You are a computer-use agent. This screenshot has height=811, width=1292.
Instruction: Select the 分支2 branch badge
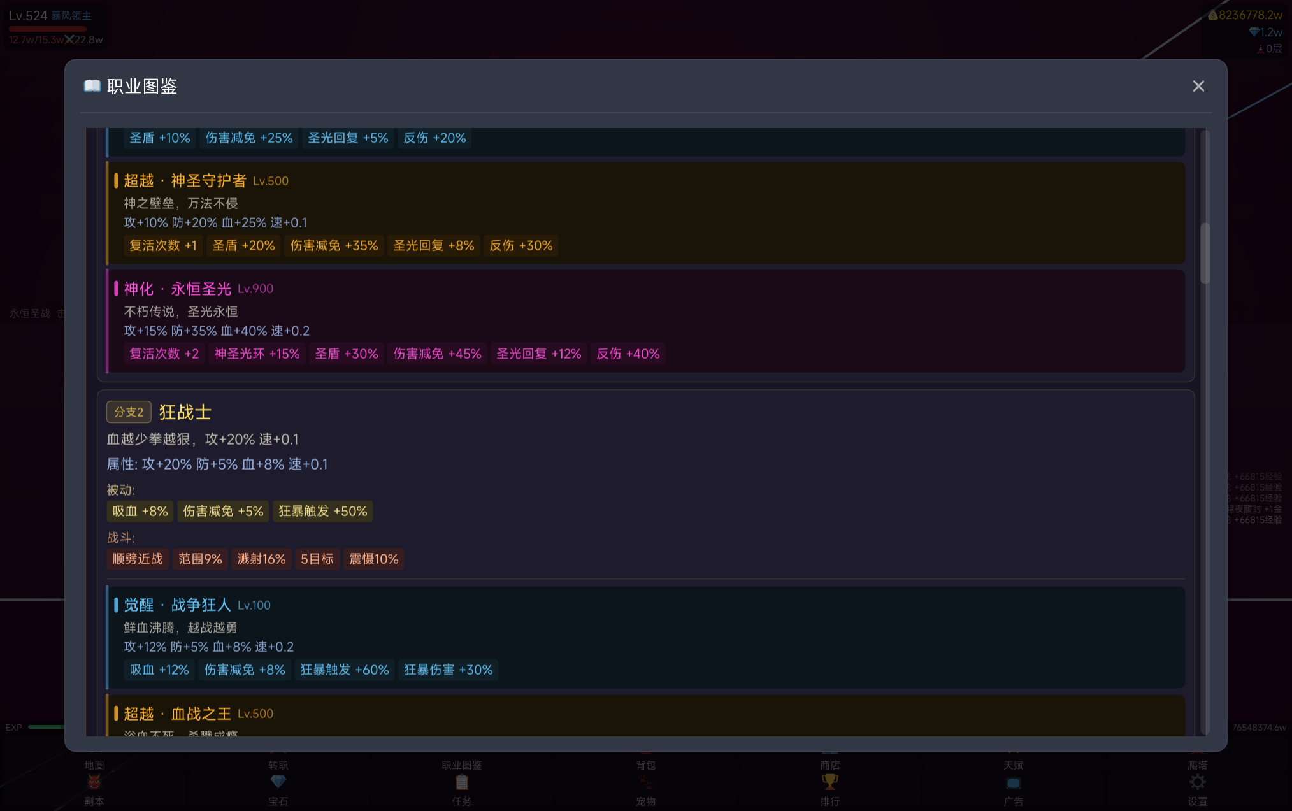(x=129, y=412)
